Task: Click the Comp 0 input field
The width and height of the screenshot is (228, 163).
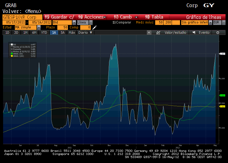Action: (85, 27)
